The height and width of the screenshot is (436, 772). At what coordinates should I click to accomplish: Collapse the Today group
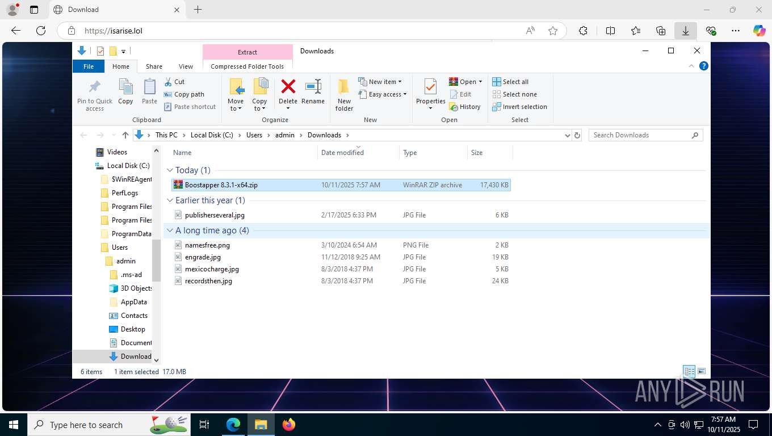(x=170, y=170)
